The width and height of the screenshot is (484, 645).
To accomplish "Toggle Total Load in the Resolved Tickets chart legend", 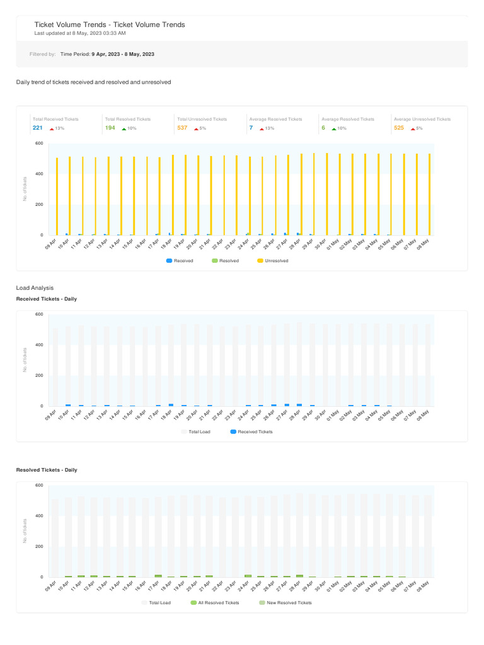I will pyautogui.click(x=156, y=603).
